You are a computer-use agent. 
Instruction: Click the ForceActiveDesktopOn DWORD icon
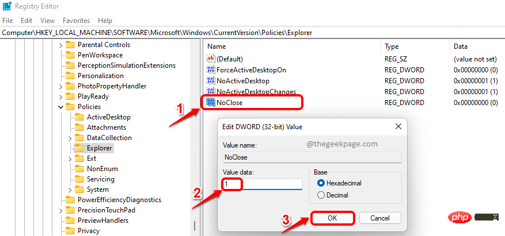[210, 69]
